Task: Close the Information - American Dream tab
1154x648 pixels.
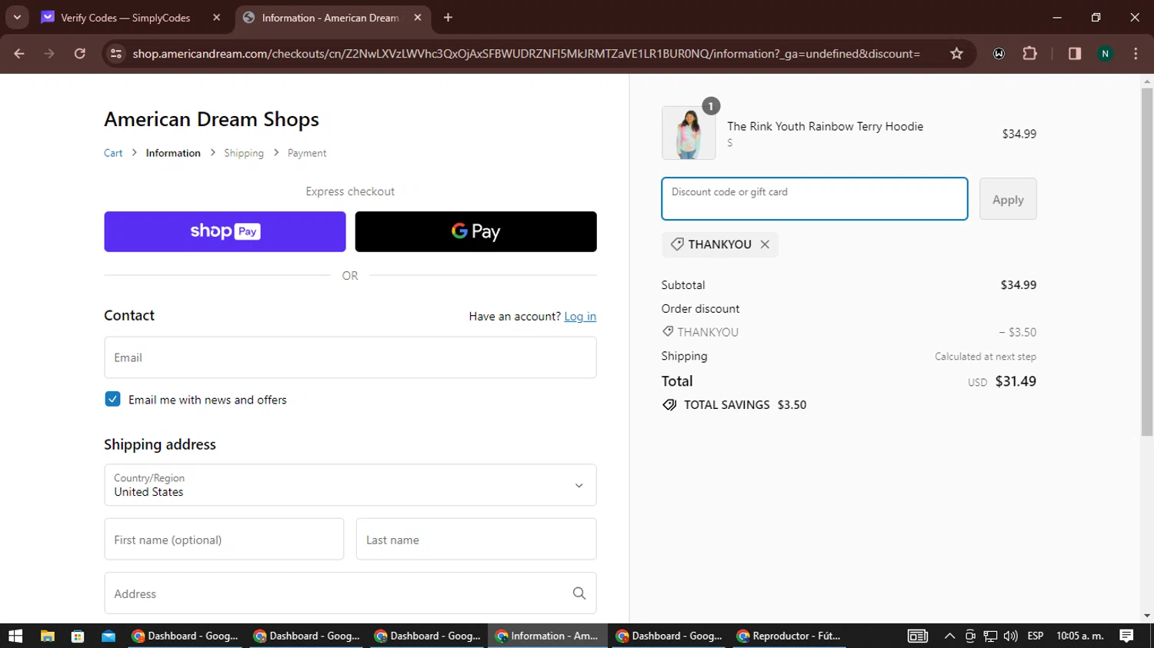Action: [418, 18]
